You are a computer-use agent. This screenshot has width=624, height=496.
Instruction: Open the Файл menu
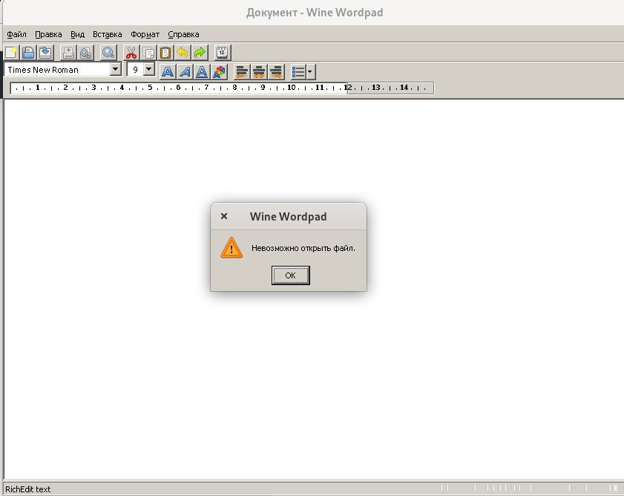pyautogui.click(x=17, y=34)
